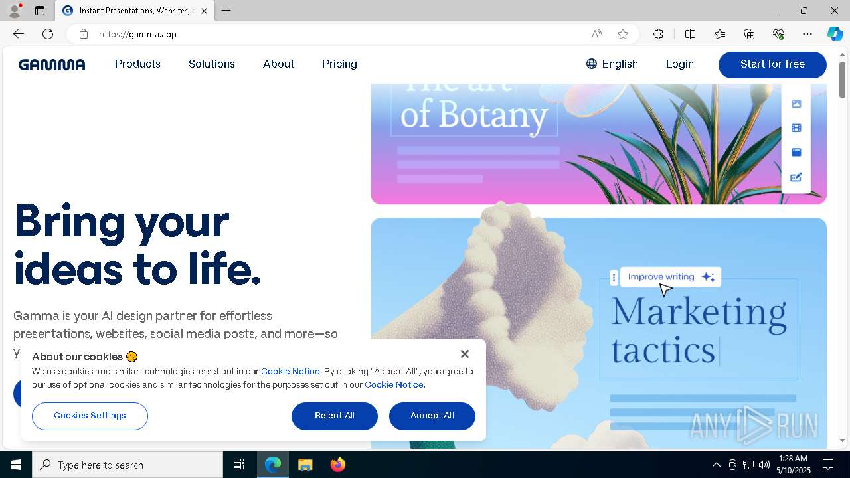Click the card layout icon in the slide toolbar
Viewport: 850px width, 478px height.
pyautogui.click(x=796, y=152)
